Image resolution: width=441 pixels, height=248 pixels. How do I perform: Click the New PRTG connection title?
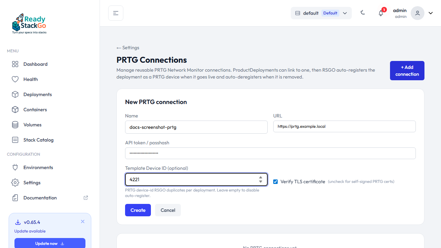click(x=156, y=102)
